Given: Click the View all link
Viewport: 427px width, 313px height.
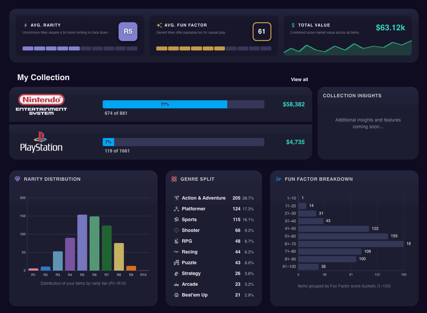Looking at the screenshot, I should tap(299, 79).
